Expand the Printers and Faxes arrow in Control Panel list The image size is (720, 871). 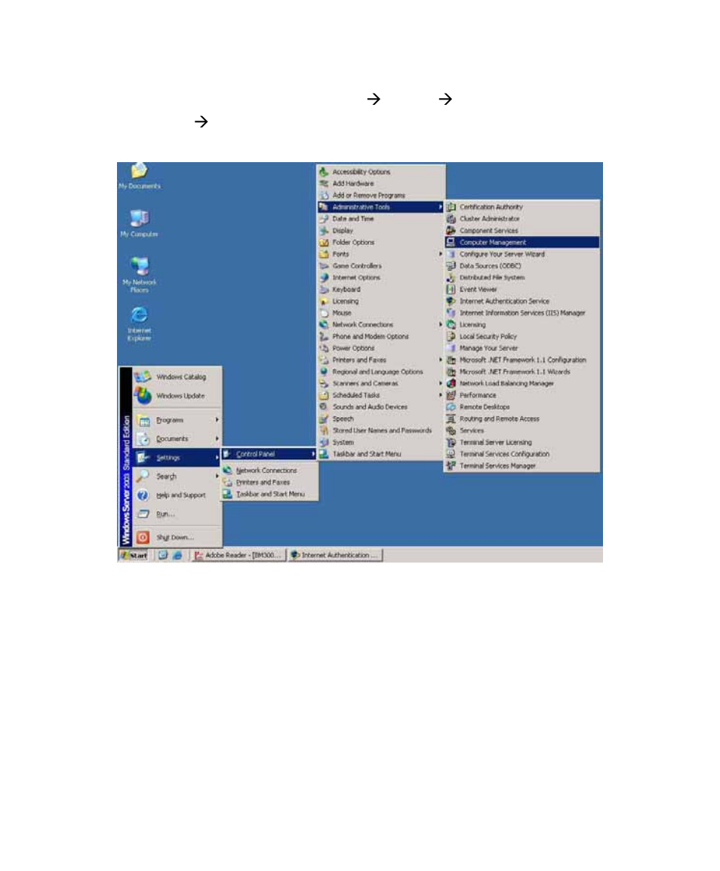(x=440, y=360)
